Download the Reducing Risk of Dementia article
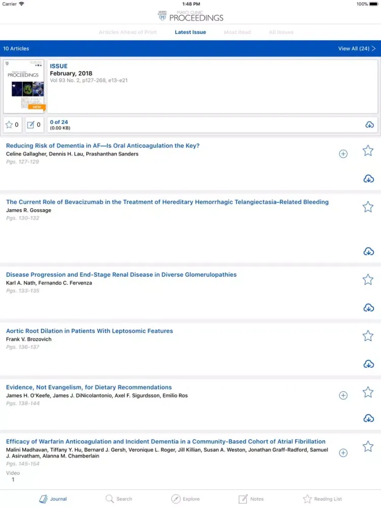Screen dimensions: 381x508 (x=368, y=178)
